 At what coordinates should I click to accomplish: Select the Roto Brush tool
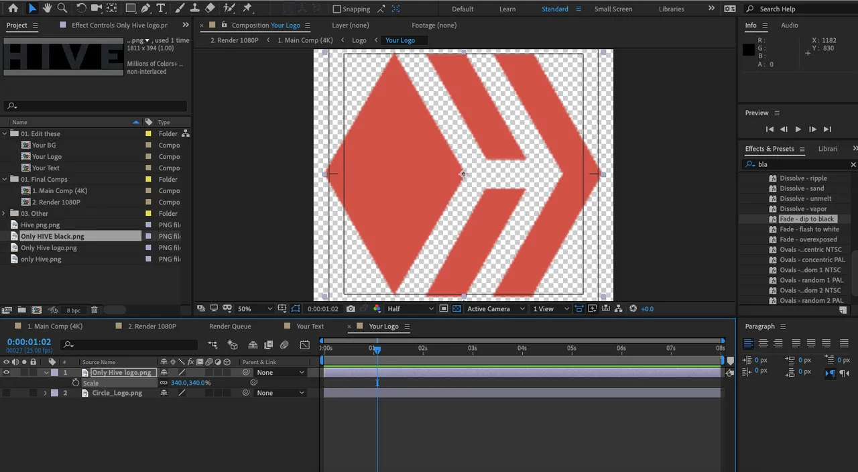coord(229,8)
